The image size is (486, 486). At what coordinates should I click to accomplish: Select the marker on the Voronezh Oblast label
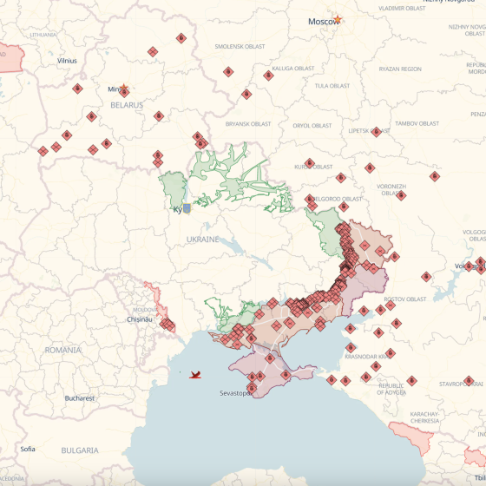click(401, 195)
